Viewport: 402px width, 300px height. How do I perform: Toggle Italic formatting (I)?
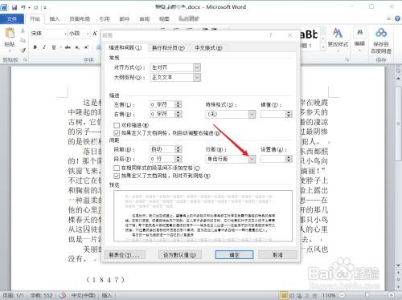[44, 47]
